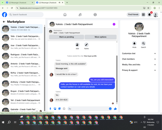Add people to the chat
This screenshot has height=130, width=162.
pyautogui.click(x=77, y=45)
